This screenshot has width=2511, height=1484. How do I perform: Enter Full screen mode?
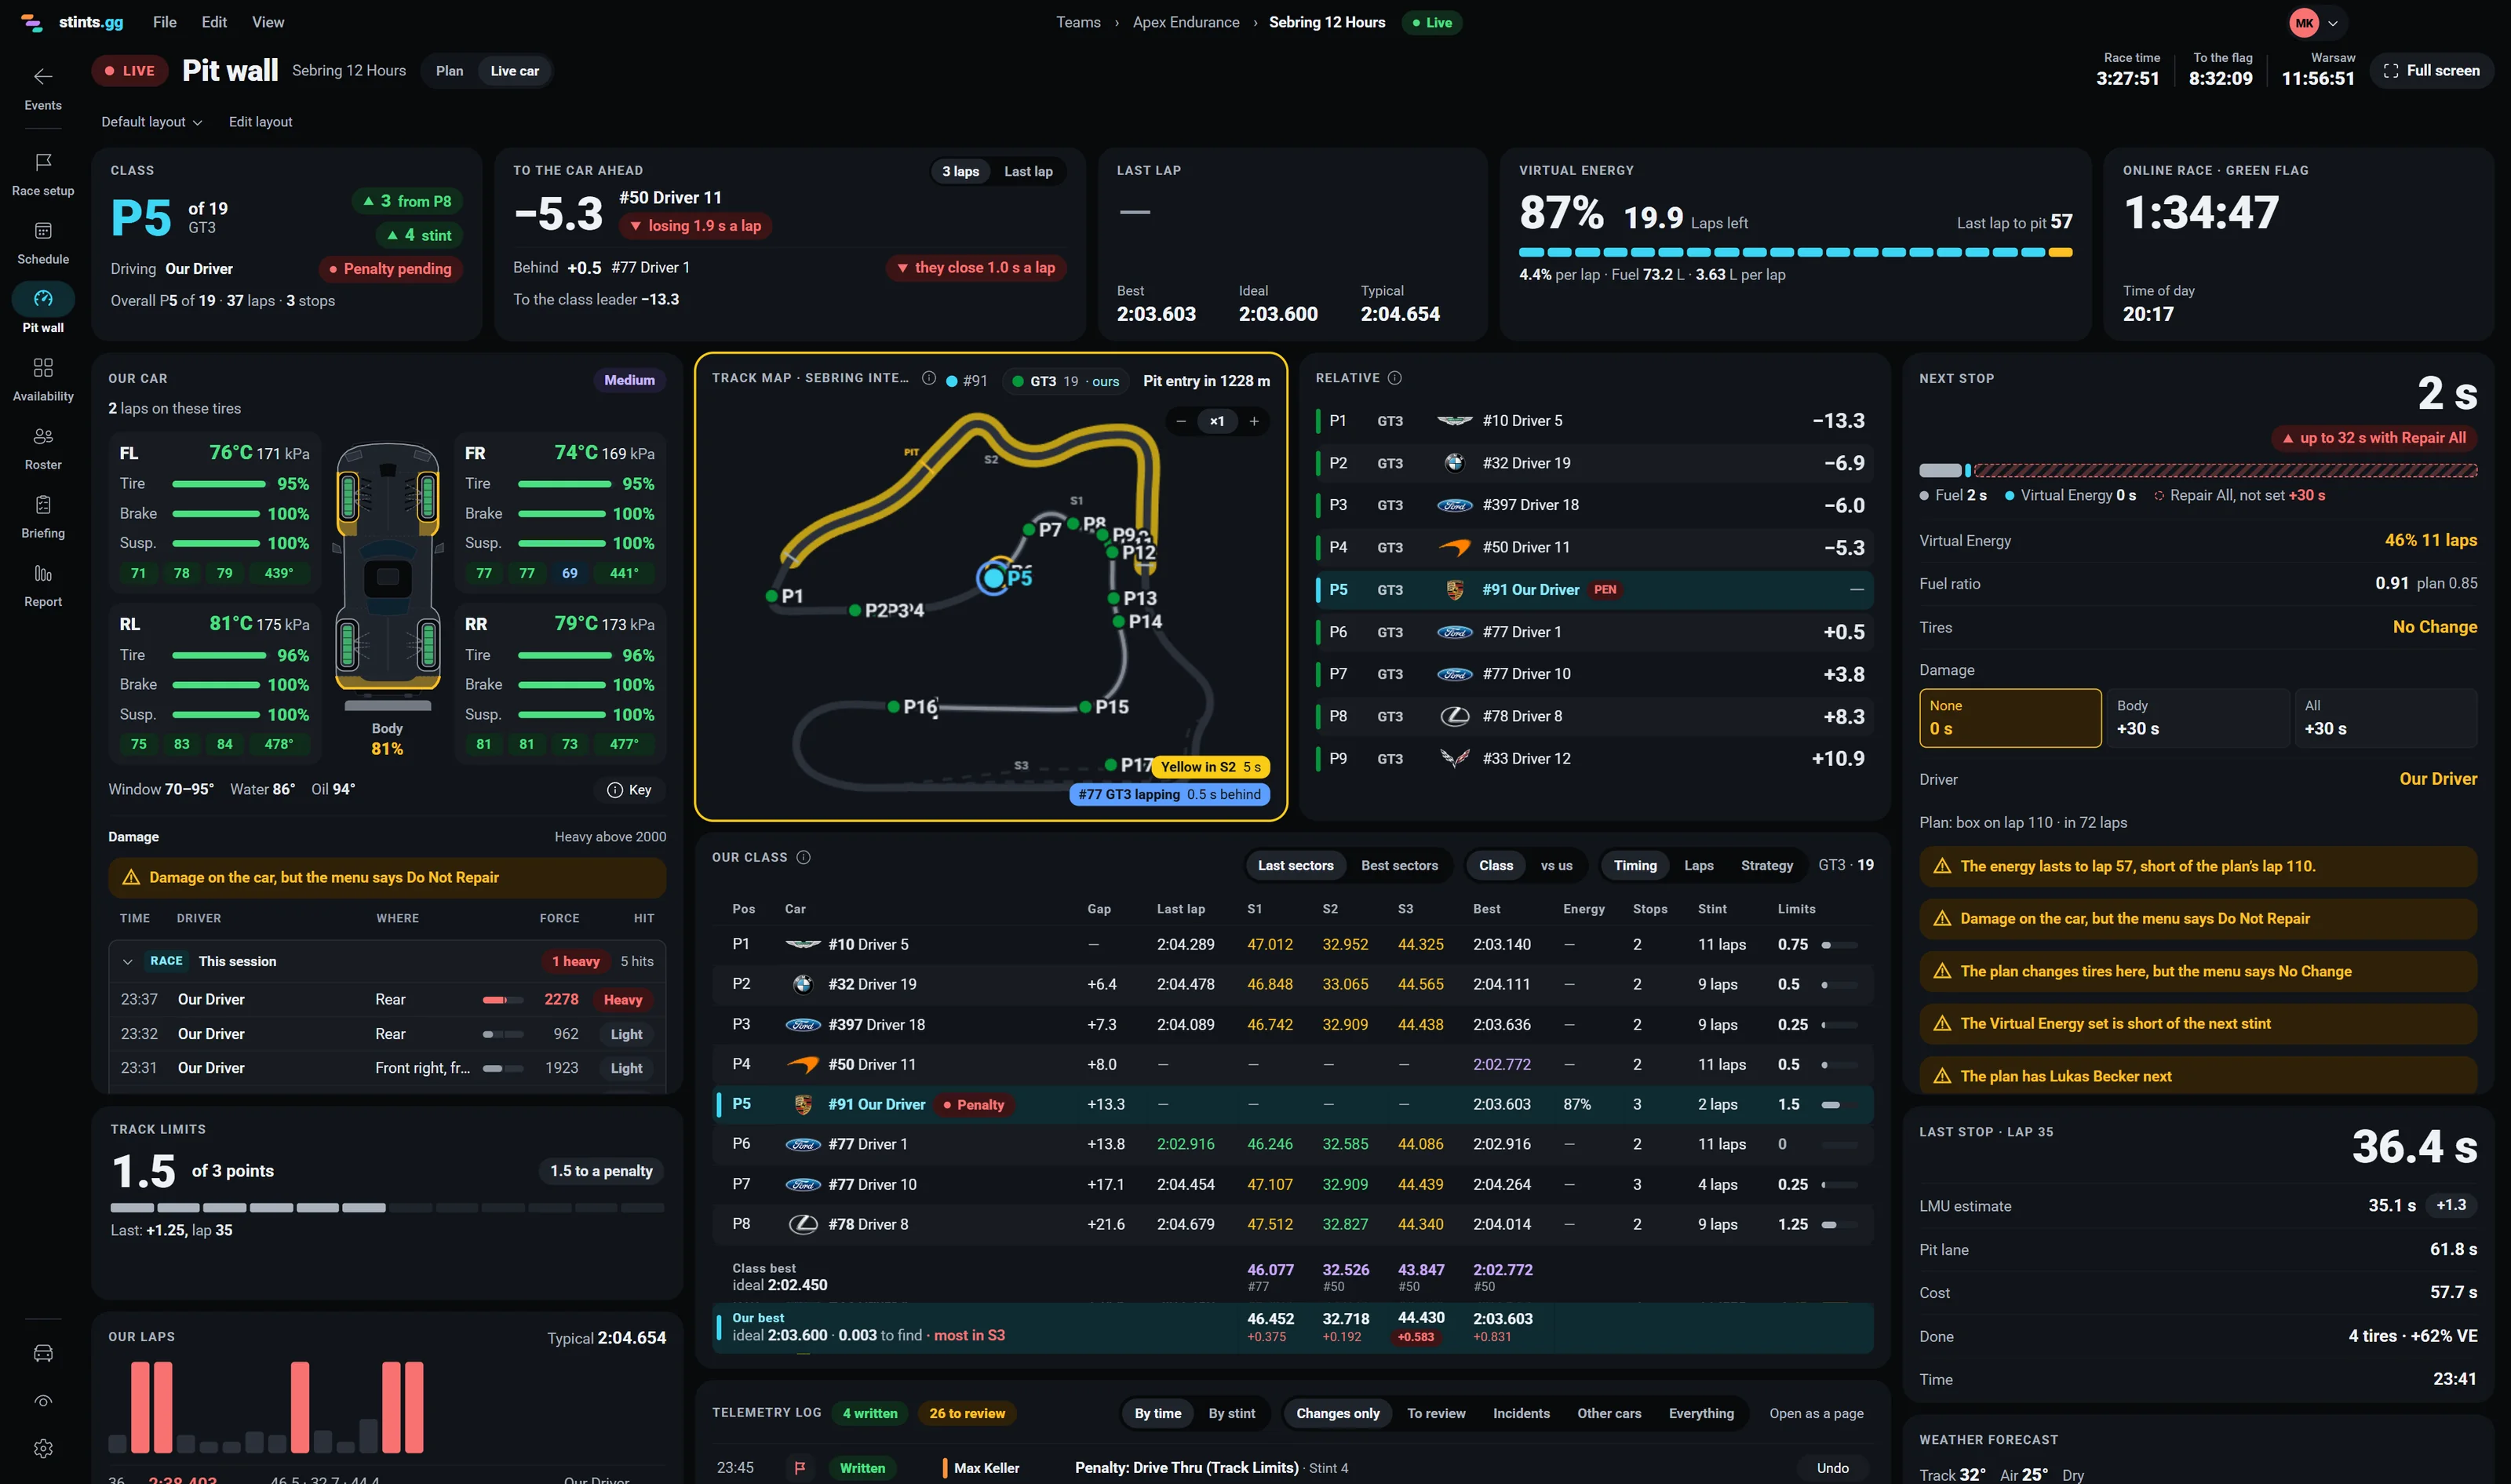[2431, 71]
